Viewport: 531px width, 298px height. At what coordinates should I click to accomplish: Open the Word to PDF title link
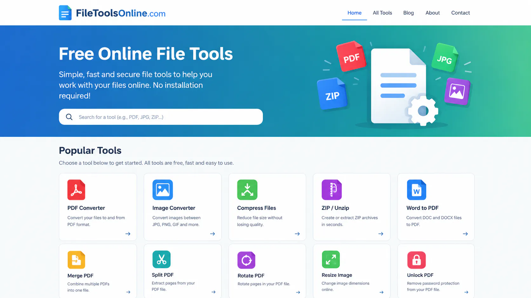pyautogui.click(x=422, y=208)
